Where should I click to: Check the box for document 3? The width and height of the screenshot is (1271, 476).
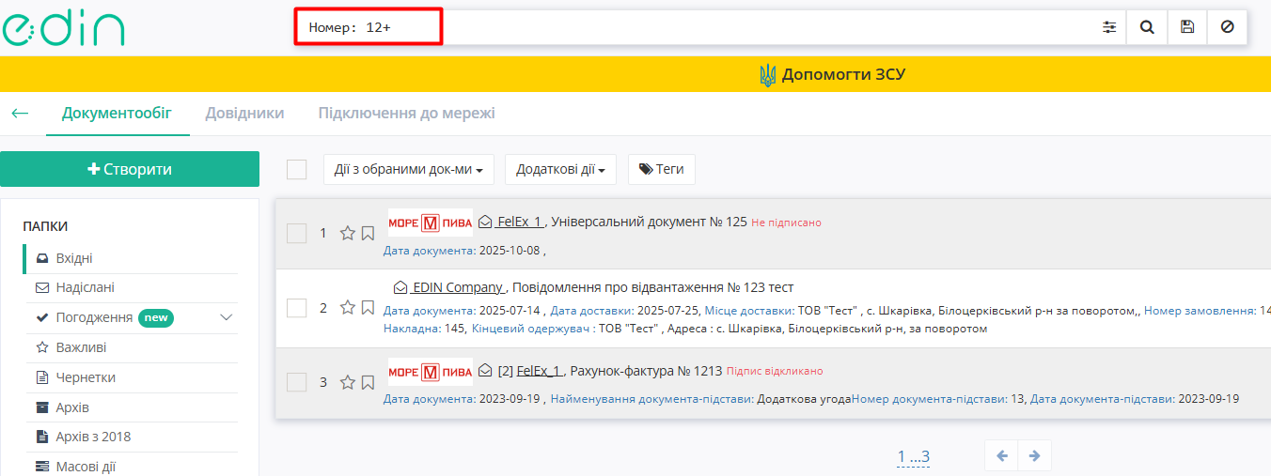click(297, 382)
